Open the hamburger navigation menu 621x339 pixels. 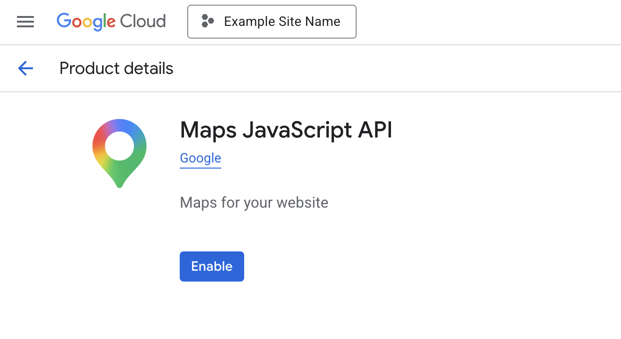pos(25,22)
